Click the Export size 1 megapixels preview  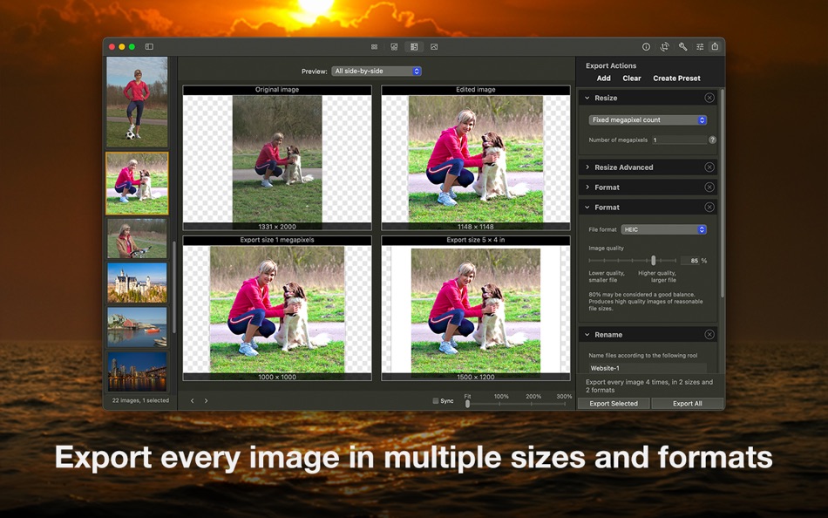[x=277, y=309]
